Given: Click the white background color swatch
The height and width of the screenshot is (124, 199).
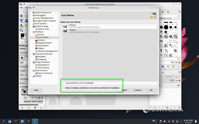Looking at the screenshot, I should [25, 37].
